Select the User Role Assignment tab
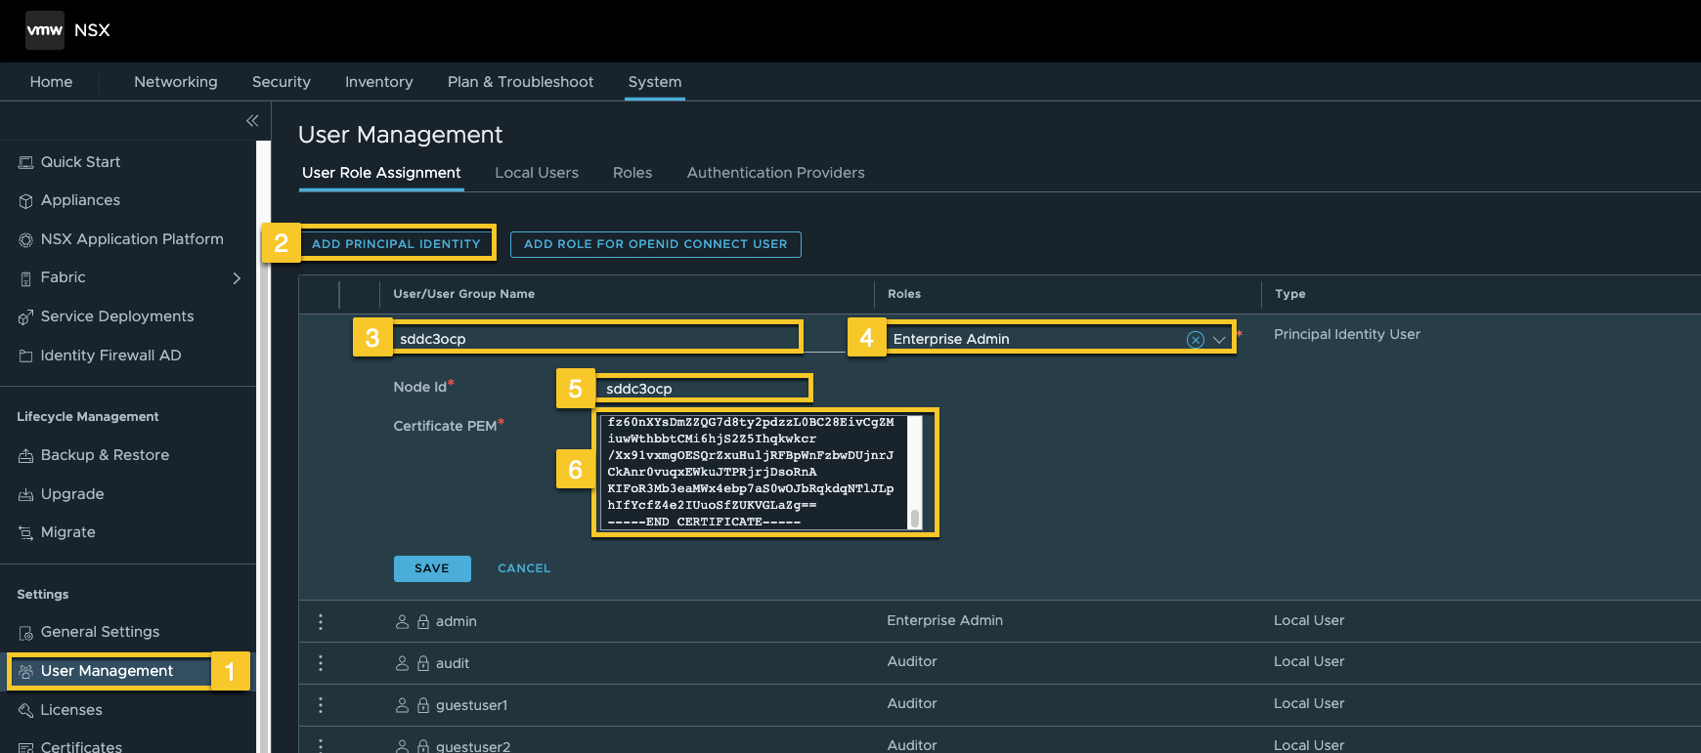This screenshot has height=753, width=1701. click(x=381, y=173)
